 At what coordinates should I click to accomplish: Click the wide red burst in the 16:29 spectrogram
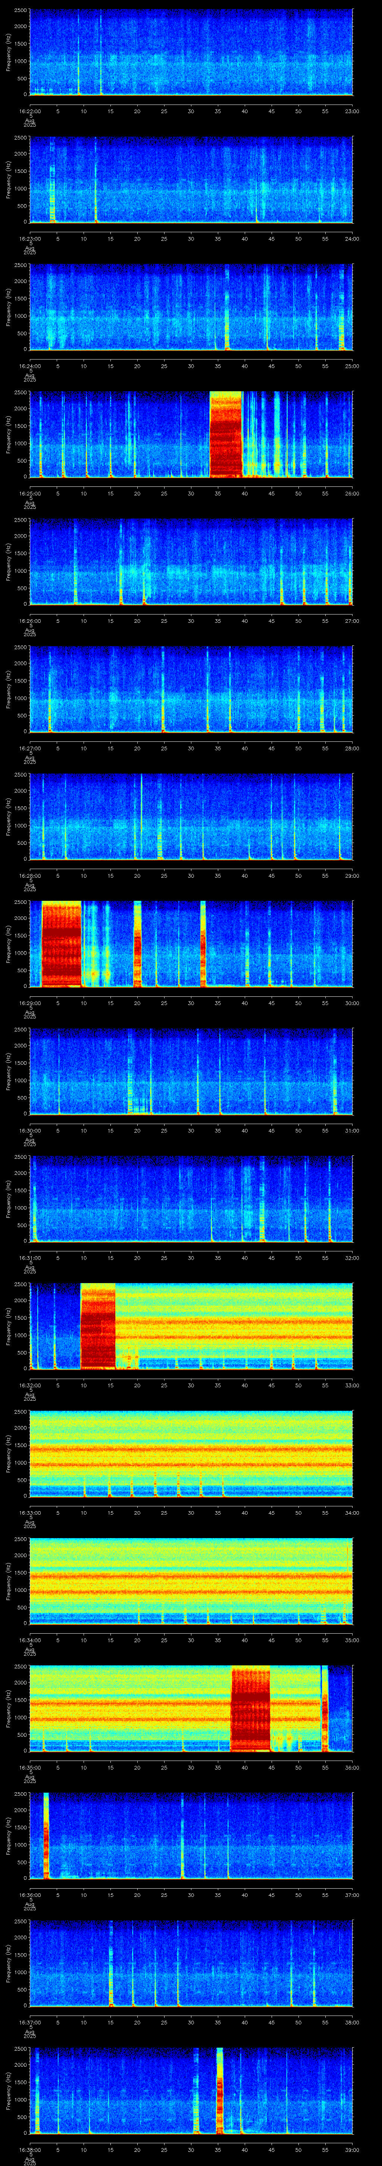click(61, 943)
